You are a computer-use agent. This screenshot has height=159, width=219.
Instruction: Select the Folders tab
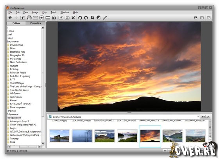16,23
